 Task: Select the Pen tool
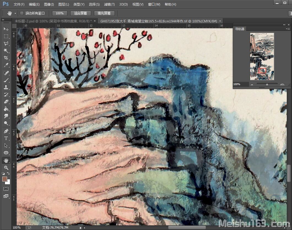[x=6, y=131]
